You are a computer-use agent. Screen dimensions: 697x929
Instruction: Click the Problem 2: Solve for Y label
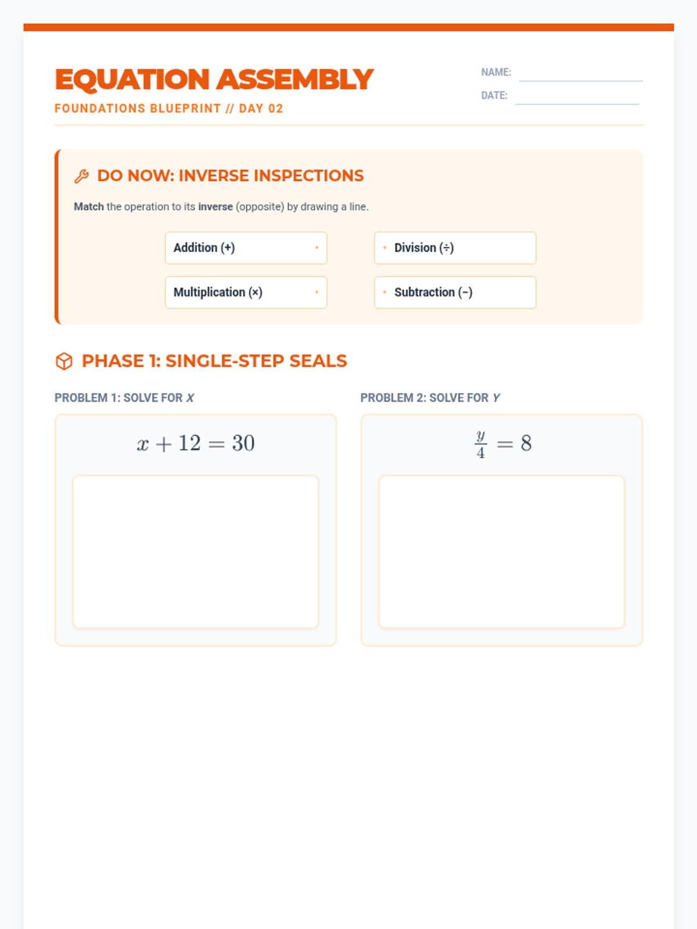click(430, 398)
